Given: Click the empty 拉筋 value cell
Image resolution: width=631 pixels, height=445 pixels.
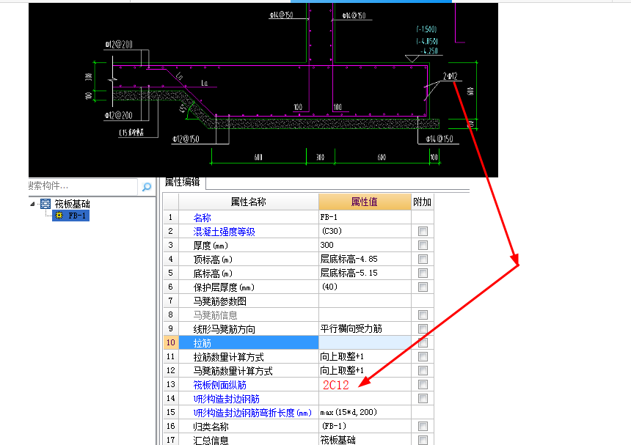Looking at the screenshot, I should click(365, 342).
